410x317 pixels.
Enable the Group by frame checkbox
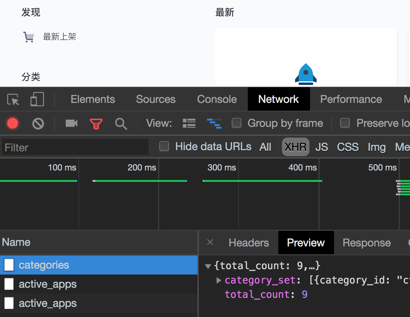tap(236, 123)
